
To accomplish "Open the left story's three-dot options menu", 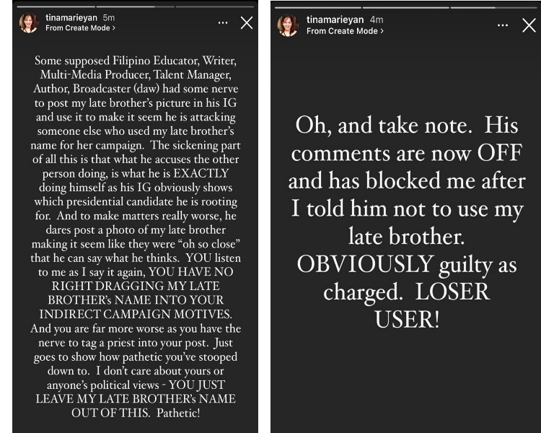I will tap(223, 23).
